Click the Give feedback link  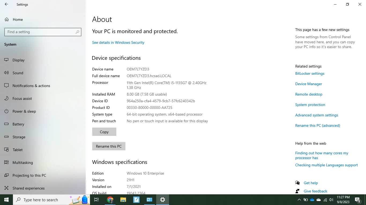315,191
